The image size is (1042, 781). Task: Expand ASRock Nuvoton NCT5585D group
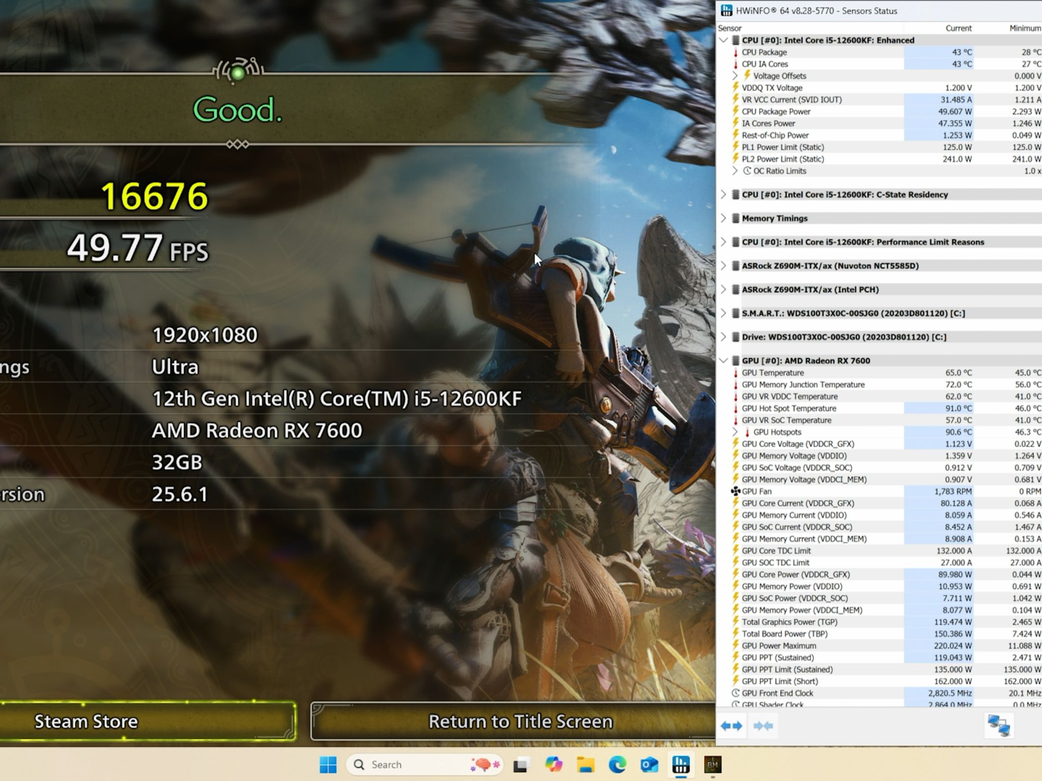click(x=723, y=265)
